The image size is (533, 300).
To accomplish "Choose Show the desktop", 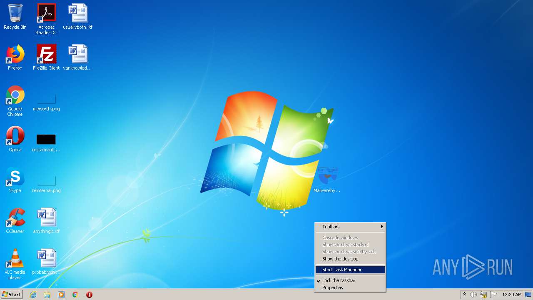I will [350, 259].
